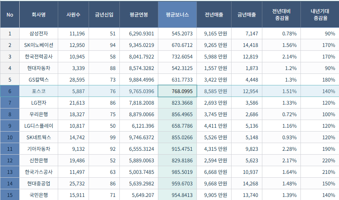
Task: Select employee count 28,595
Action: pos(73,80)
